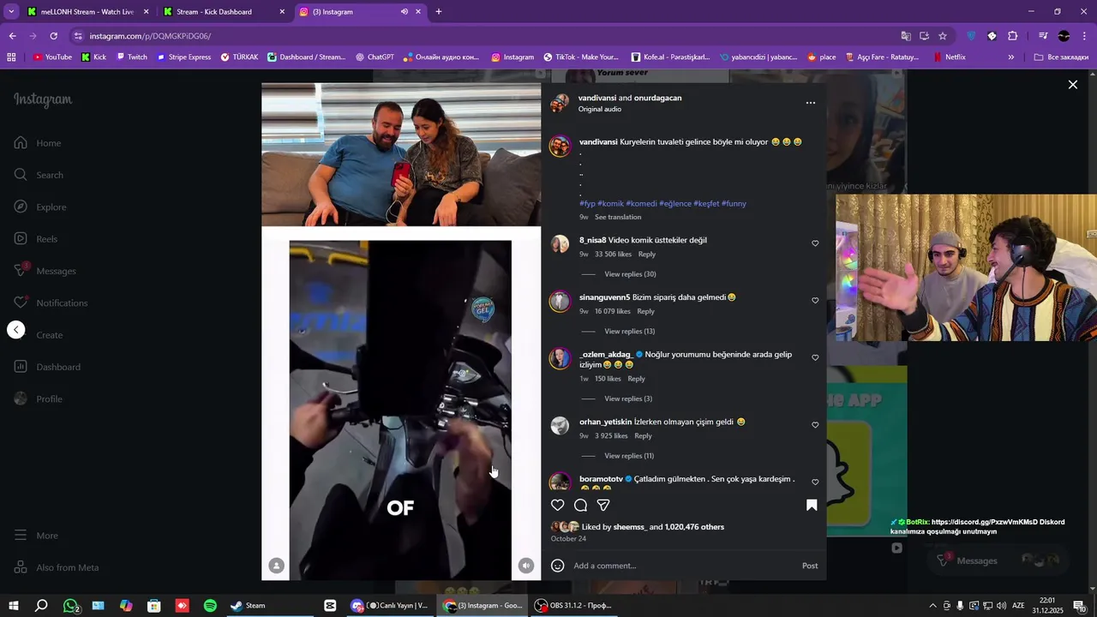The height and width of the screenshot is (617, 1097).
Task: Show tagged people icon on video
Action: point(277,566)
